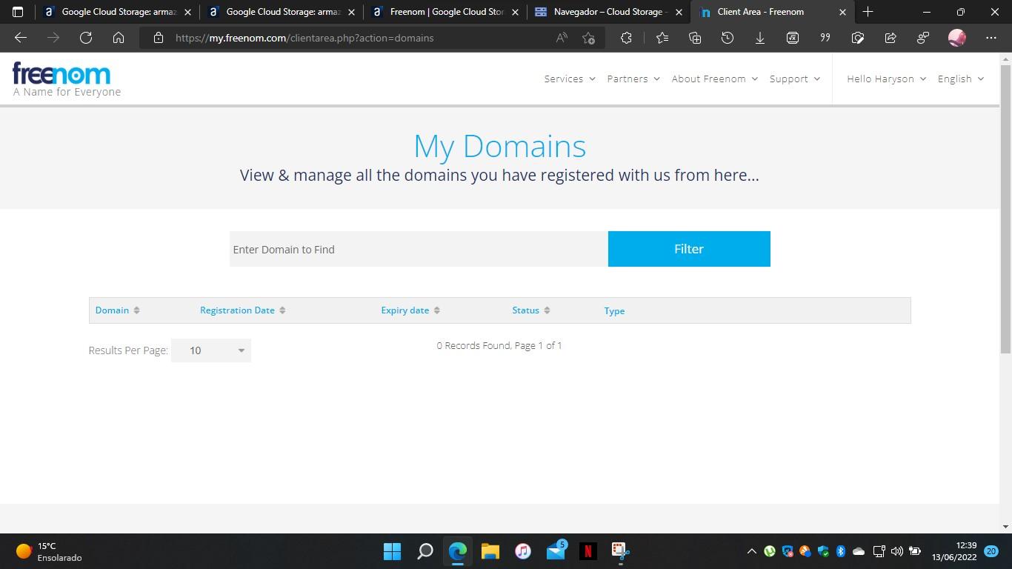Click the Freenom logo
Image resolution: width=1012 pixels, height=569 pixels.
point(61,73)
